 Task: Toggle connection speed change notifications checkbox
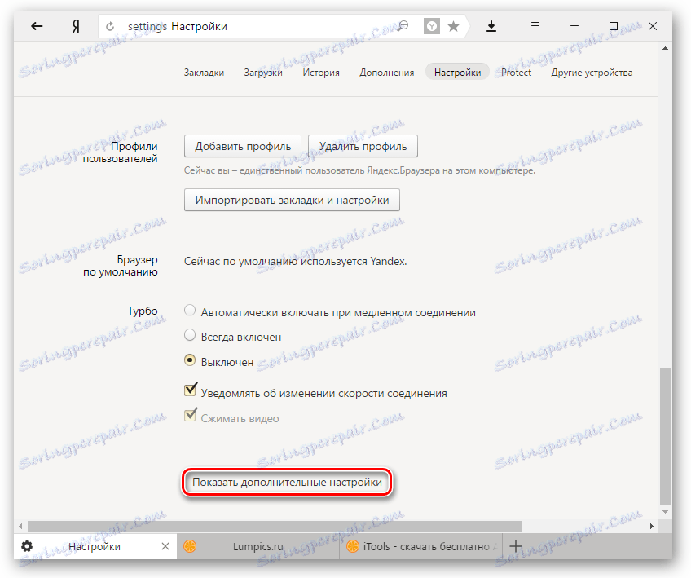click(191, 390)
